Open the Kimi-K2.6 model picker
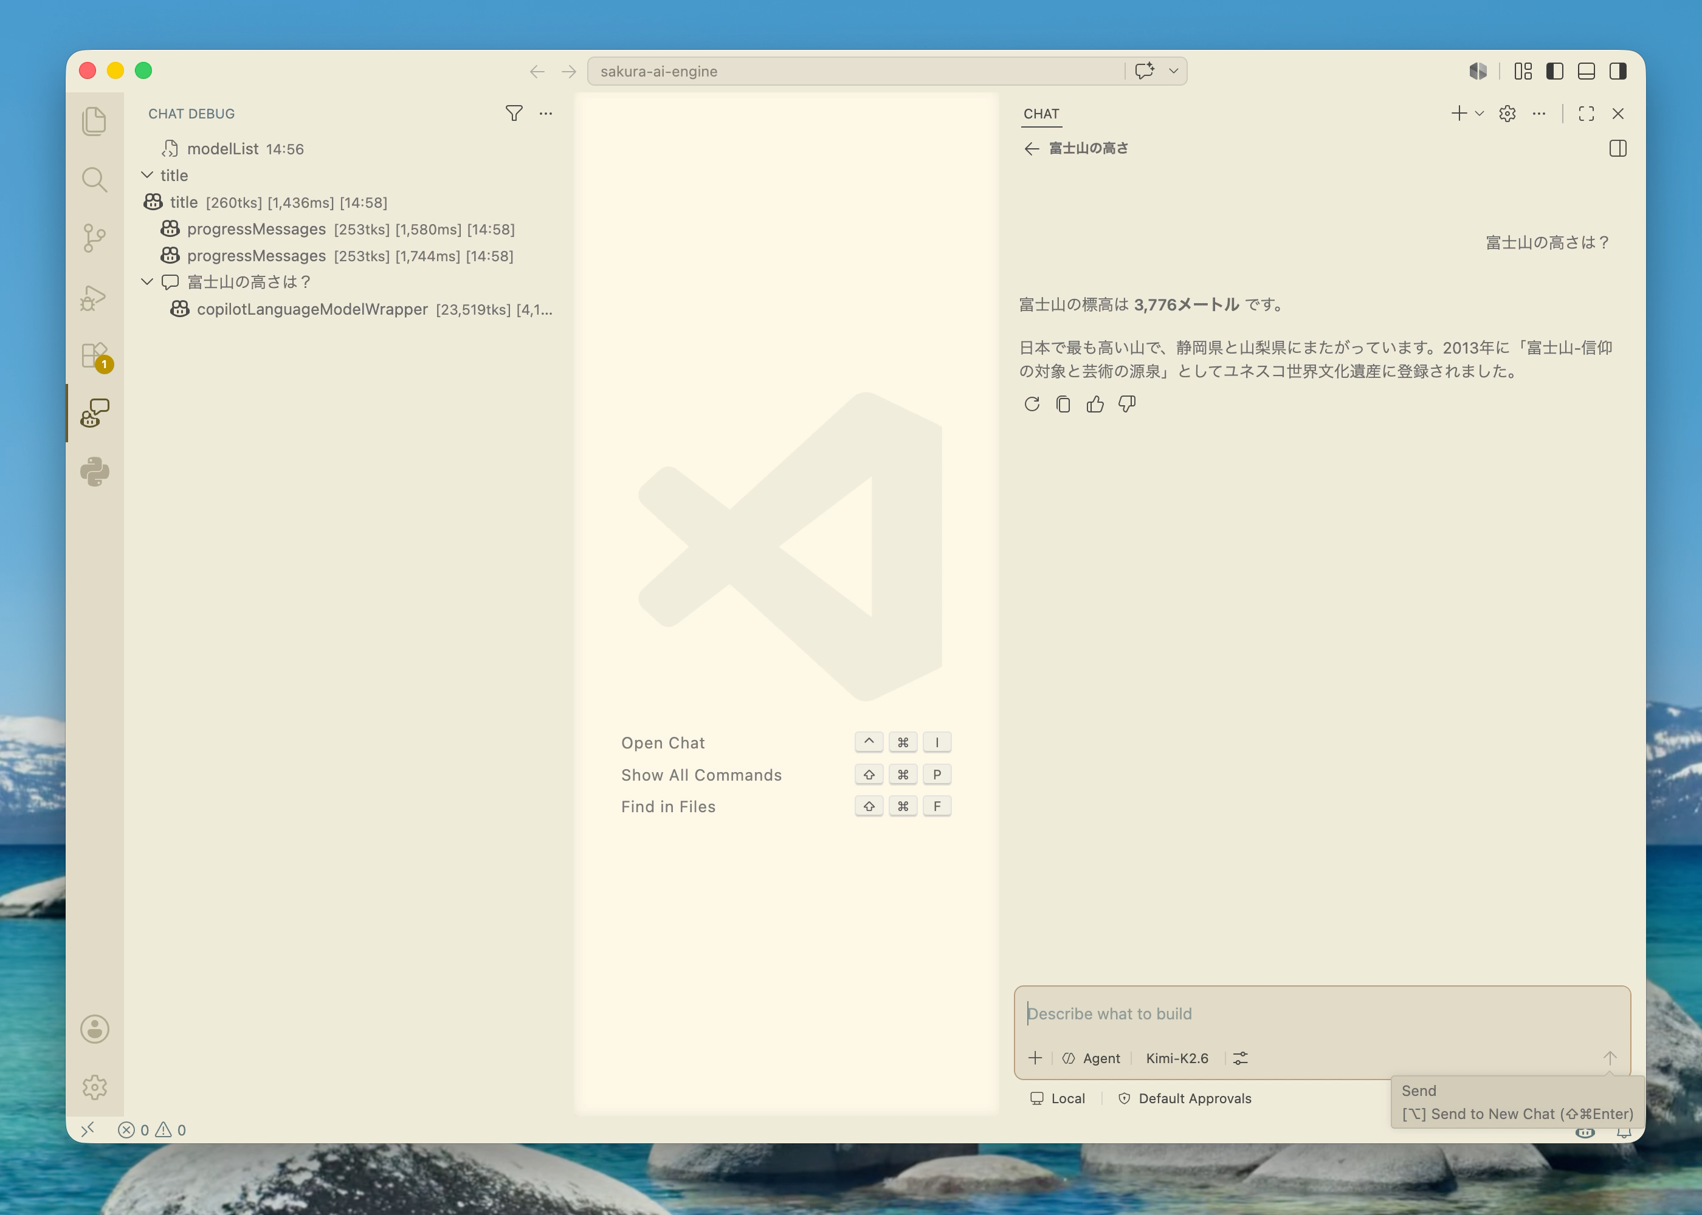Image resolution: width=1702 pixels, height=1215 pixels. click(1177, 1058)
